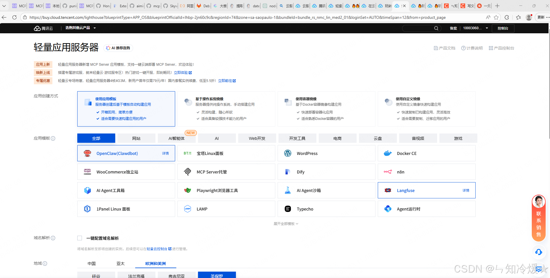Viewport: 550px width, 278px height.
Task: Select the 云盘 template category tab
Action: [378, 138]
